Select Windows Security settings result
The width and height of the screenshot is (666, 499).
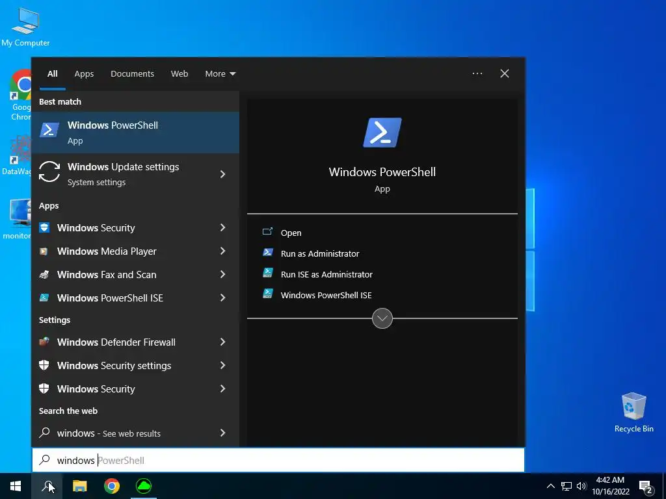pos(135,365)
